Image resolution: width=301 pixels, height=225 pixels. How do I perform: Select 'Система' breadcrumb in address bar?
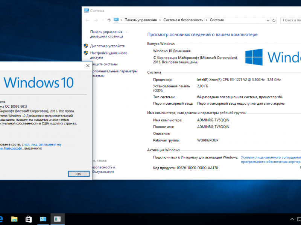[217, 20]
